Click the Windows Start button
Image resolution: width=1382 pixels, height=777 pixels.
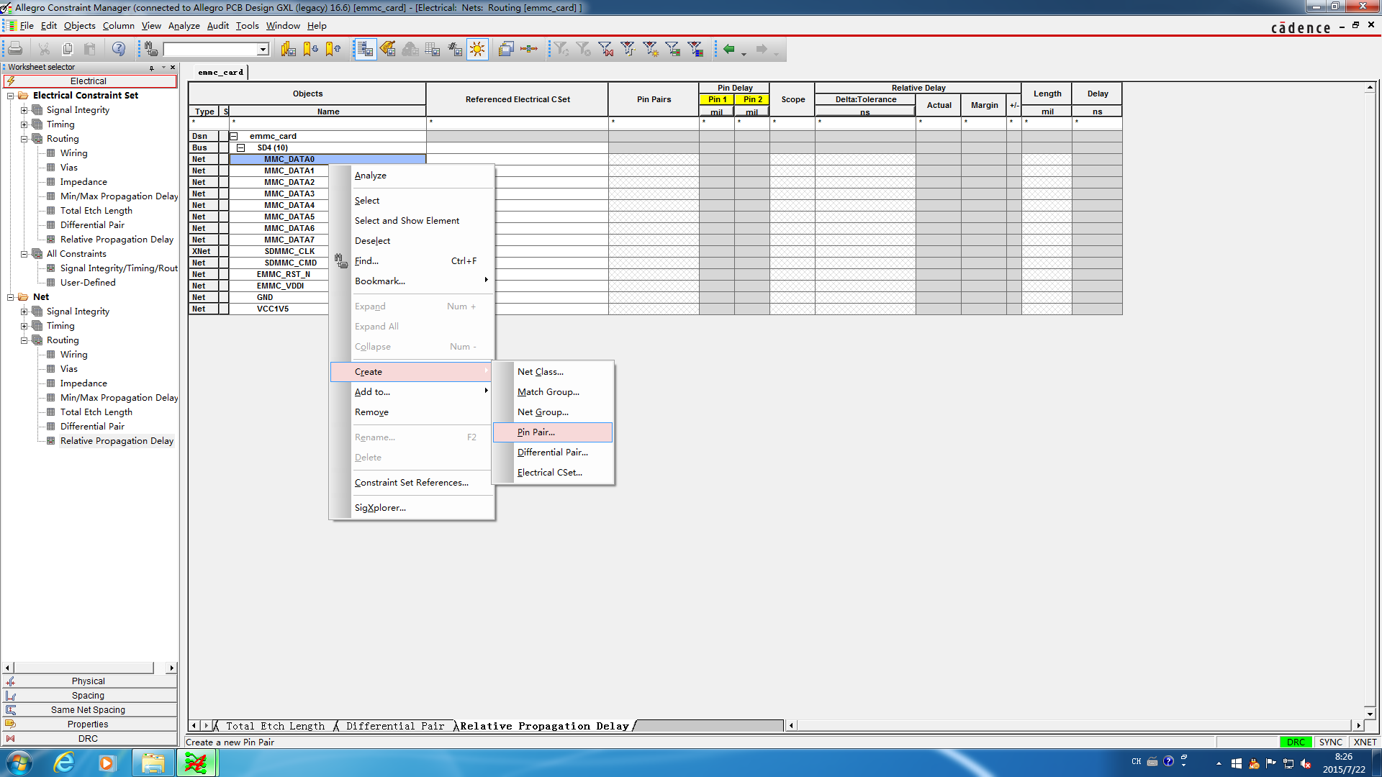[19, 763]
